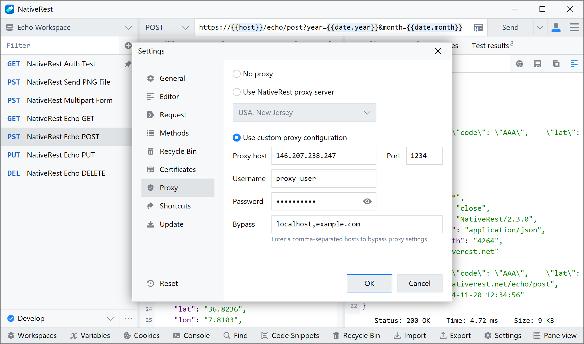Click Reset in settings sidebar
Image resolution: width=584 pixels, height=344 pixels.
[x=168, y=283]
